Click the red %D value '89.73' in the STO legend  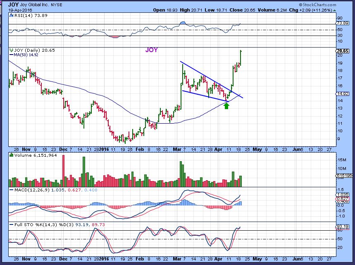[98, 224]
